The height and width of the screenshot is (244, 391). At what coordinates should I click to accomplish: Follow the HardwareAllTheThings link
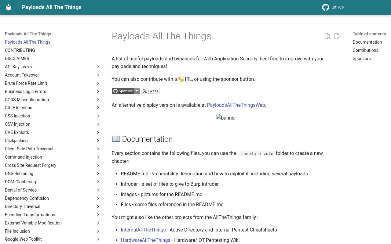(x=145, y=240)
